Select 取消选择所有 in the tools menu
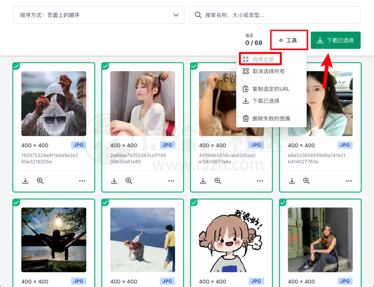The height and width of the screenshot is (287, 374). click(x=271, y=71)
